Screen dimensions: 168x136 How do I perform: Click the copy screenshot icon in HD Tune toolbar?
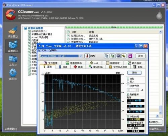(112, 56)
